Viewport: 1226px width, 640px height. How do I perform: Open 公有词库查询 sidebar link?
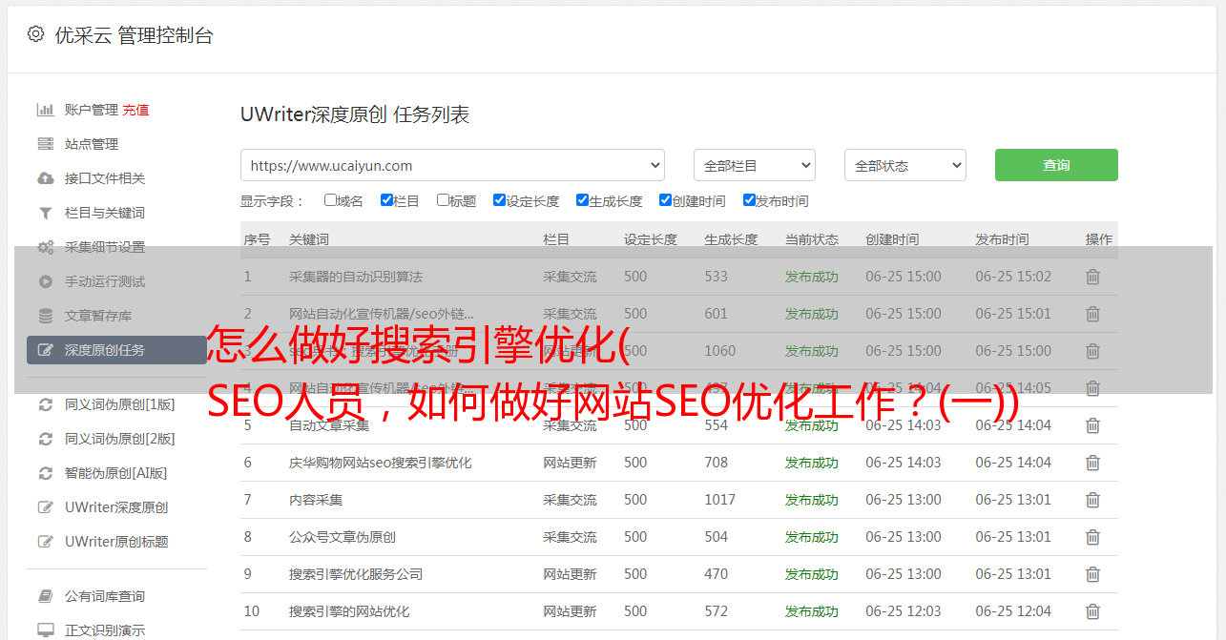(105, 596)
